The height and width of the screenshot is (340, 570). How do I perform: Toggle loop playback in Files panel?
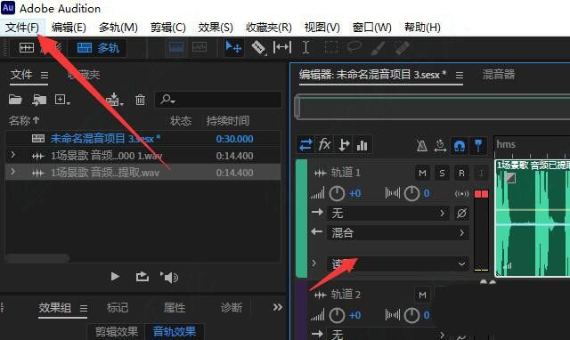[x=142, y=277]
